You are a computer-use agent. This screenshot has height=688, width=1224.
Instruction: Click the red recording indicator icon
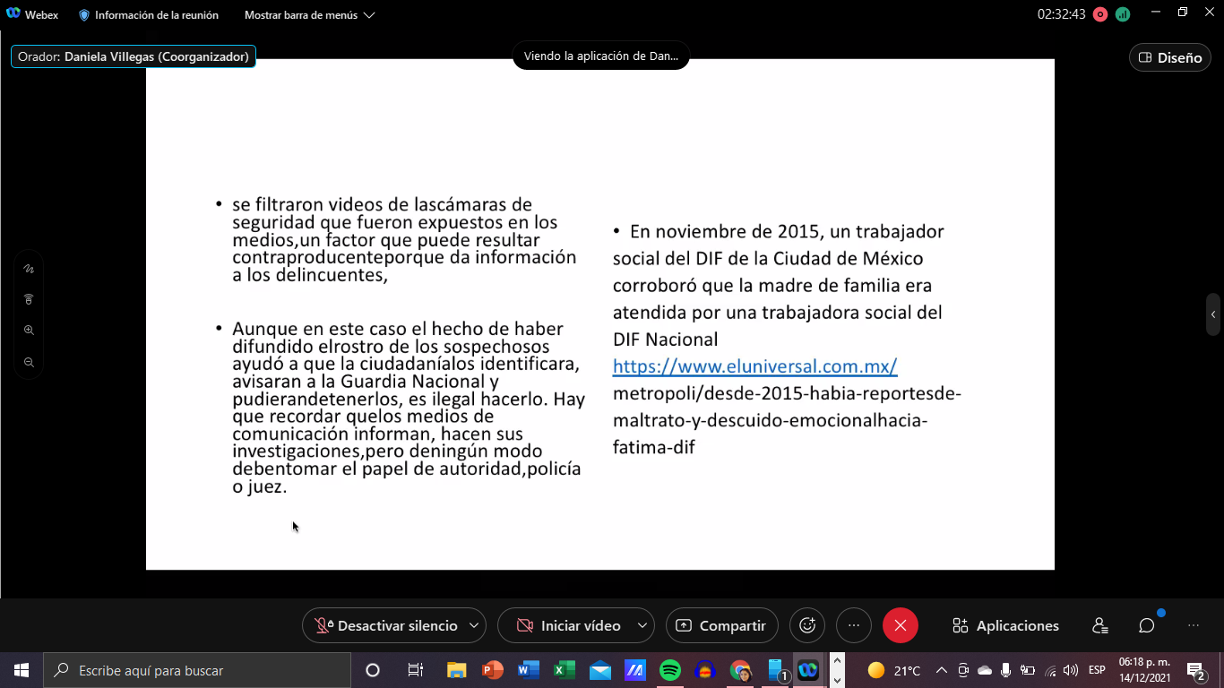1100,14
